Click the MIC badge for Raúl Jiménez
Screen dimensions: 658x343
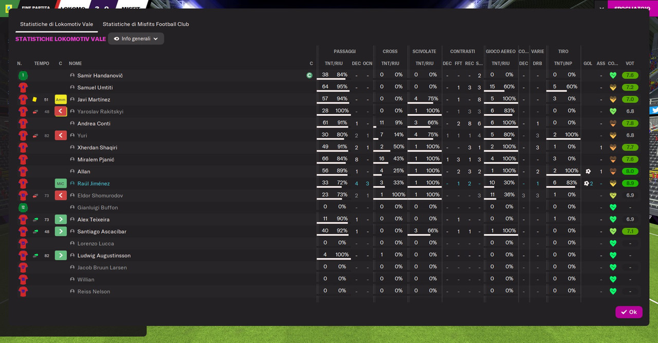[61, 183]
